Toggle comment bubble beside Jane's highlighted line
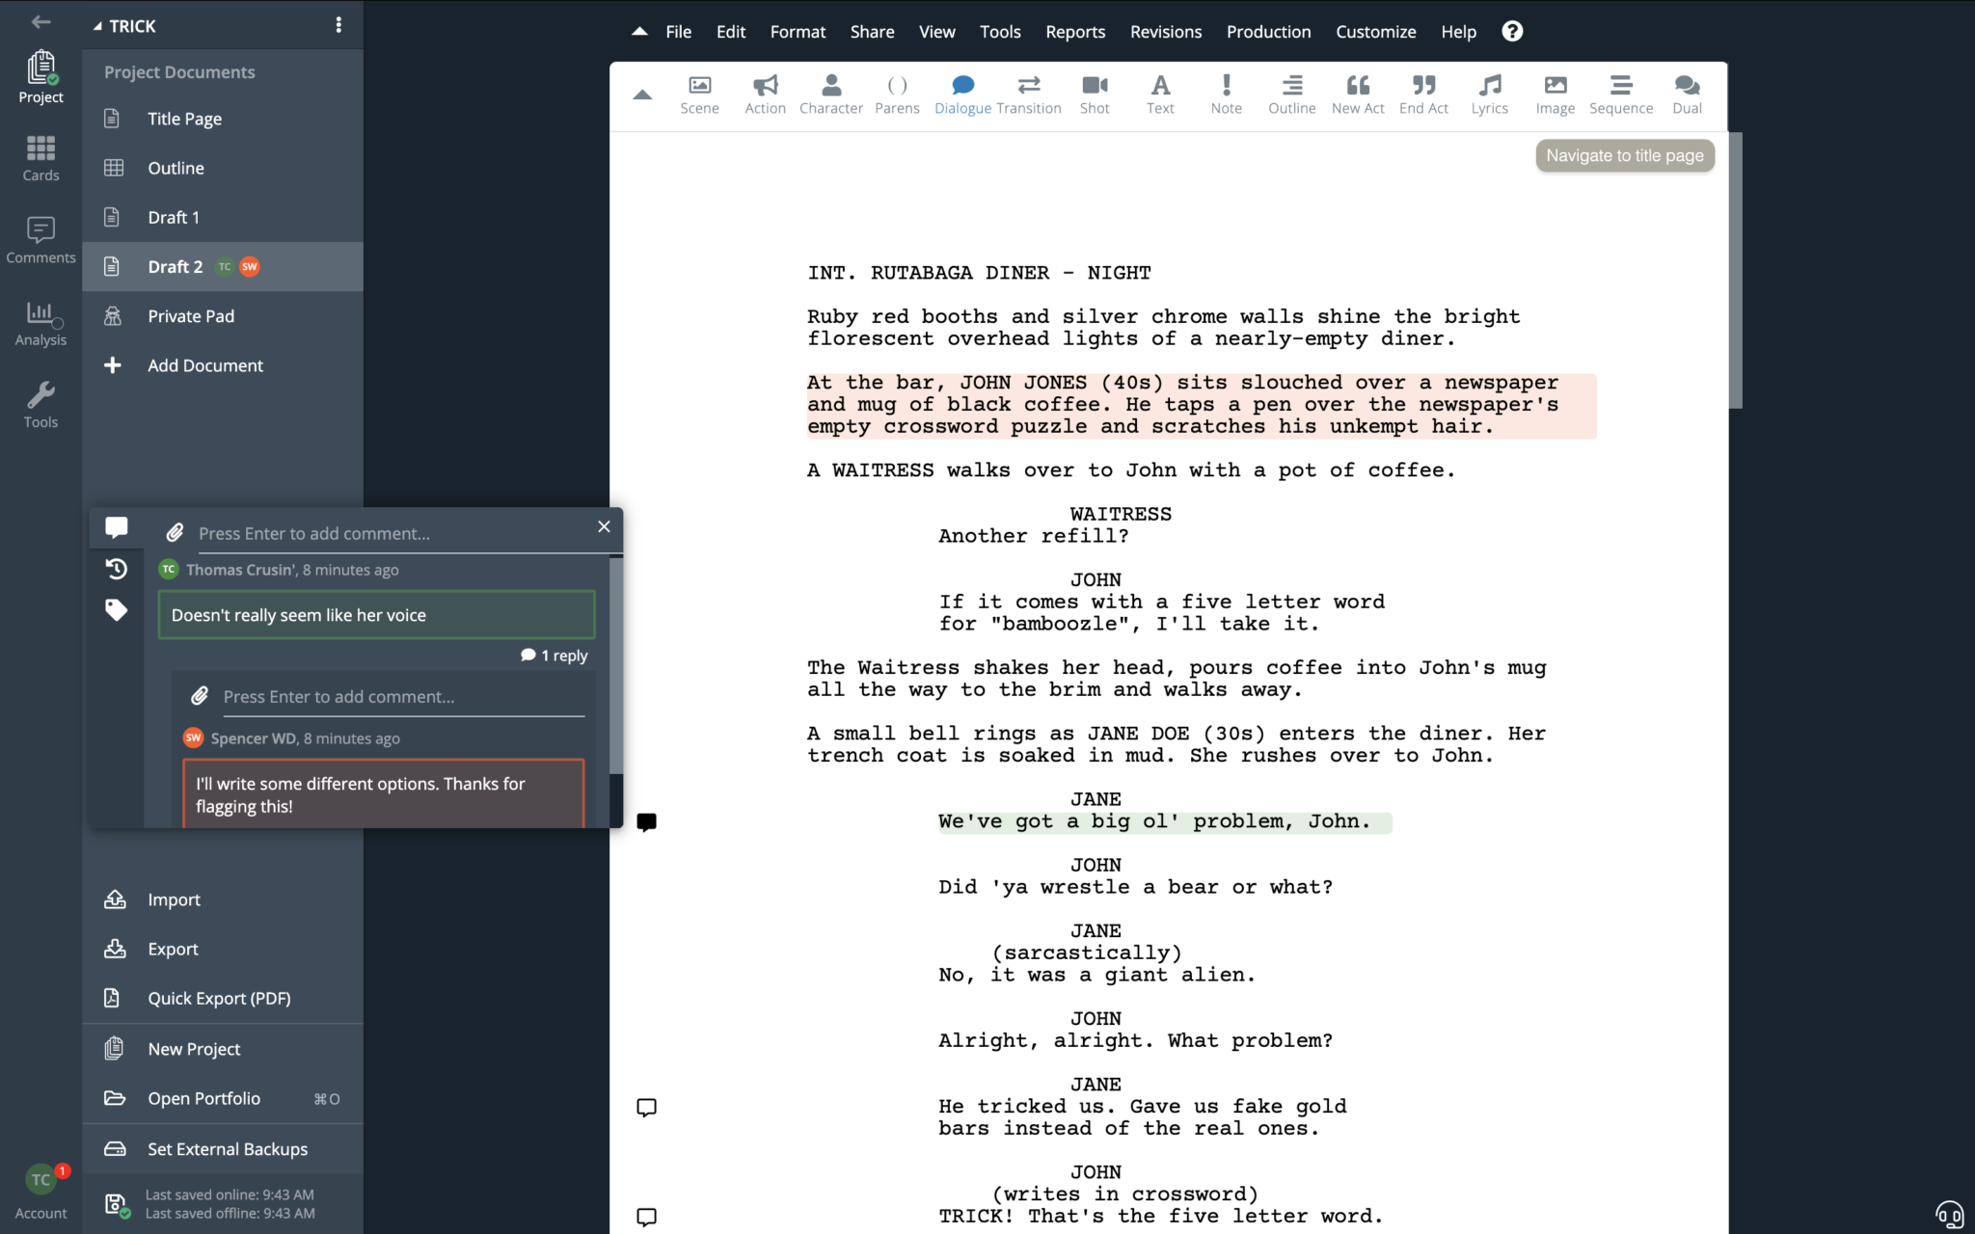 (647, 822)
